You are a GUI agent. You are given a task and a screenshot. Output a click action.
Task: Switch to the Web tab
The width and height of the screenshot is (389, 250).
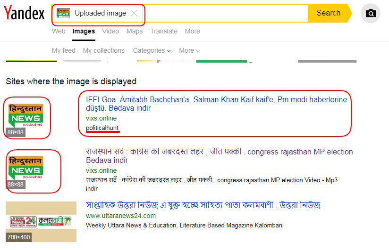coord(59,31)
